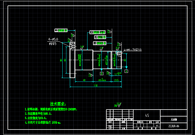Select the perpendicularity 0.034 B tolerance frame

[100, 43]
